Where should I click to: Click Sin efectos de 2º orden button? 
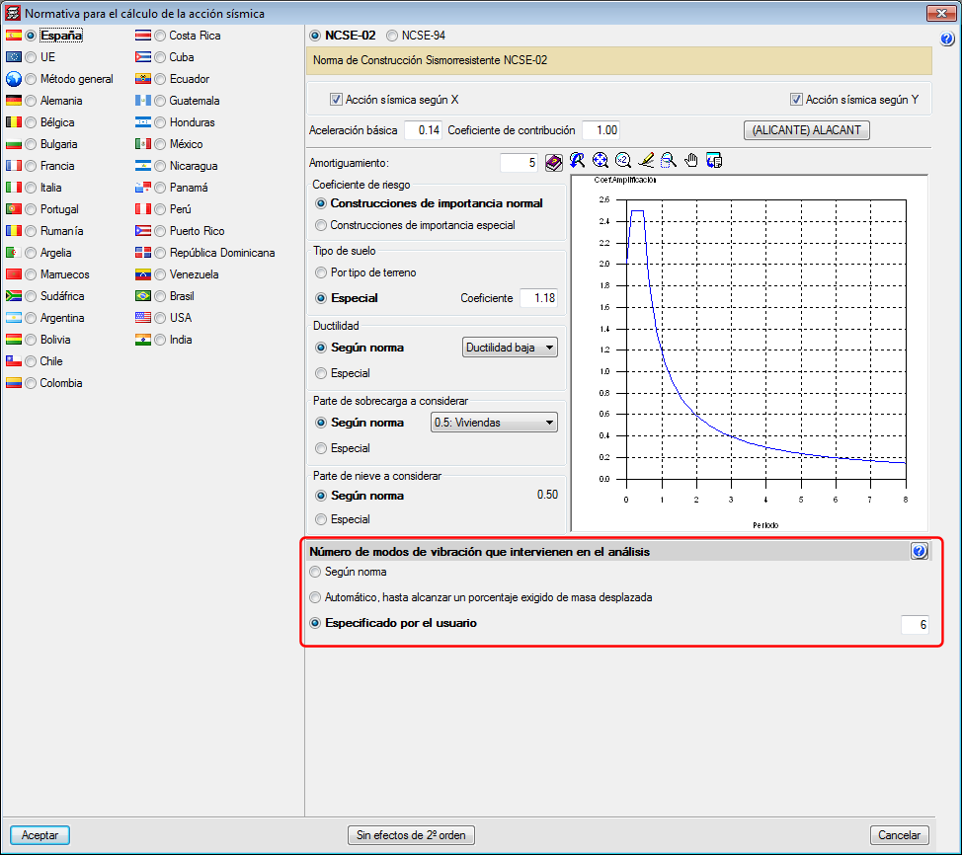tap(411, 834)
